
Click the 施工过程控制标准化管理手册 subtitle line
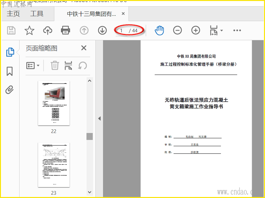point(198,64)
